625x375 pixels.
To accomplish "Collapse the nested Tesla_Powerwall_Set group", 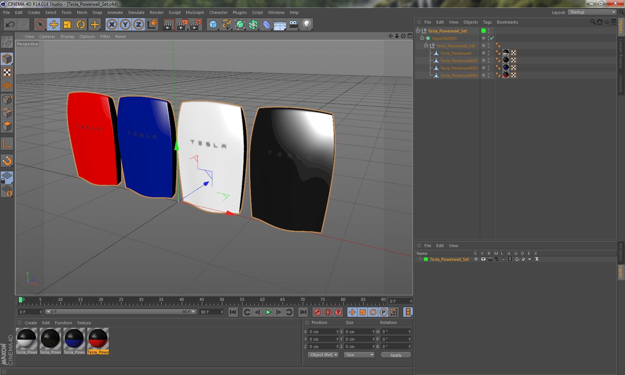I will pos(426,45).
